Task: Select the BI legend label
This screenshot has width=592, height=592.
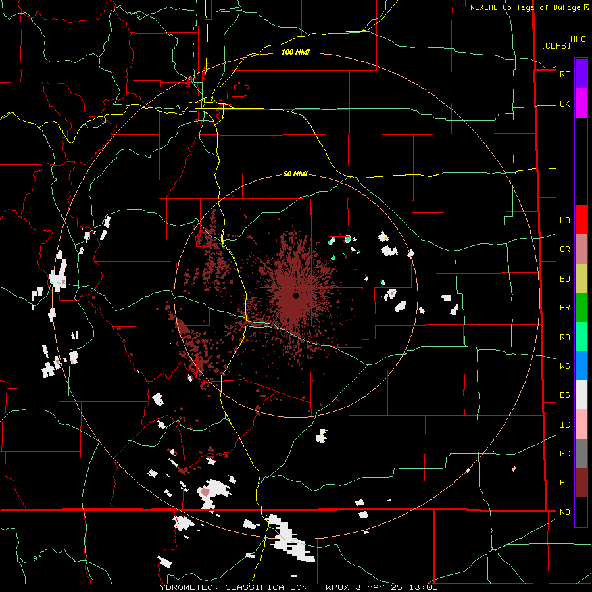Action: point(565,483)
